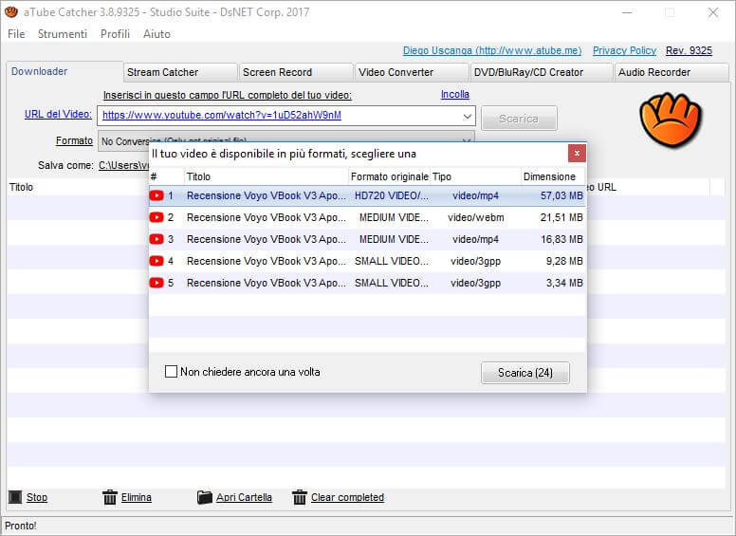Switch to the Video Converter tab
The width and height of the screenshot is (736, 536).
click(413, 72)
